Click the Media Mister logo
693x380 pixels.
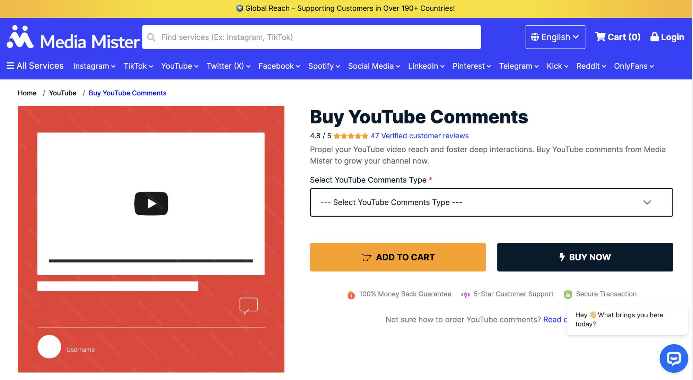coord(72,38)
